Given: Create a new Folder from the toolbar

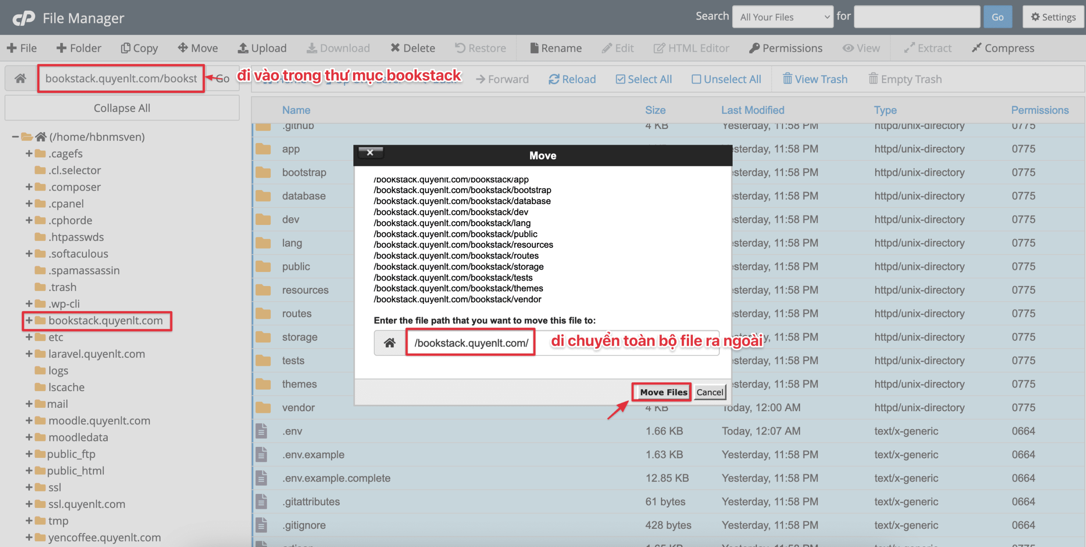Looking at the screenshot, I should point(79,48).
